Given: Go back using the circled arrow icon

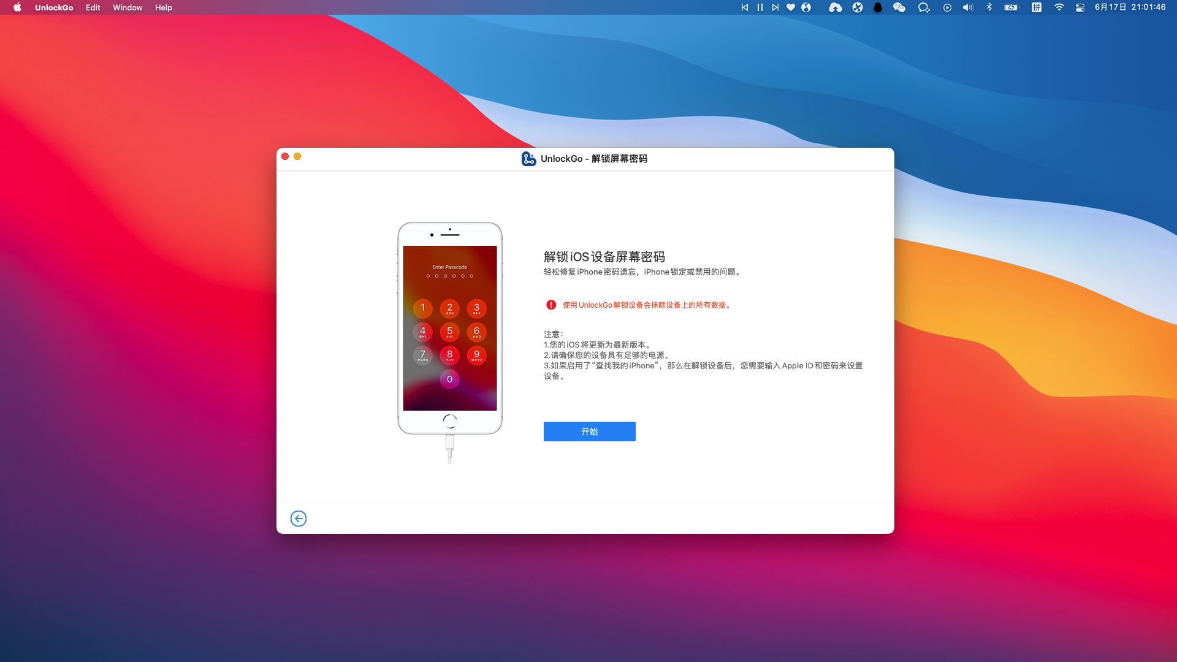Looking at the screenshot, I should click(x=299, y=519).
